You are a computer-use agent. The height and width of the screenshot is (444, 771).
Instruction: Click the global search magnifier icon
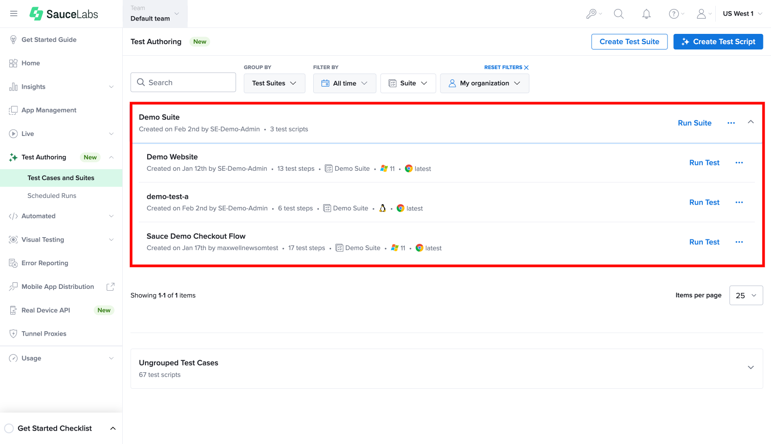pos(619,14)
